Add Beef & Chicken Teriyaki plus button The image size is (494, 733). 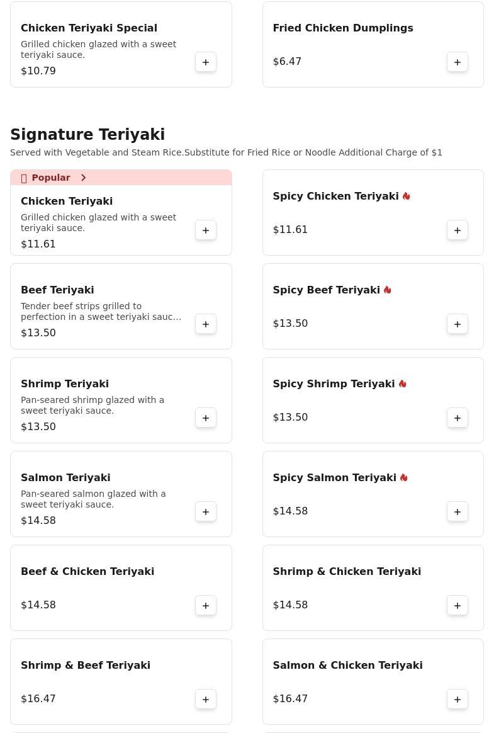click(206, 605)
